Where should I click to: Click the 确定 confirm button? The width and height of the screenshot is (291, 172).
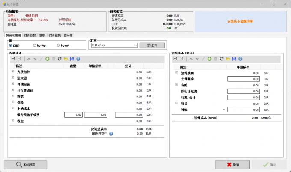tap(269, 165)
